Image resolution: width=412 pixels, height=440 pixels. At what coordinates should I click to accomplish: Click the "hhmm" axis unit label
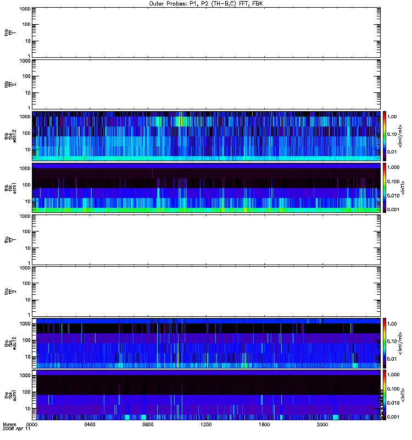click(x=9, y=425)
